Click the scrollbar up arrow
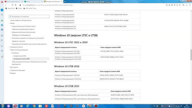The image size is (192, 108). point(191,11)
